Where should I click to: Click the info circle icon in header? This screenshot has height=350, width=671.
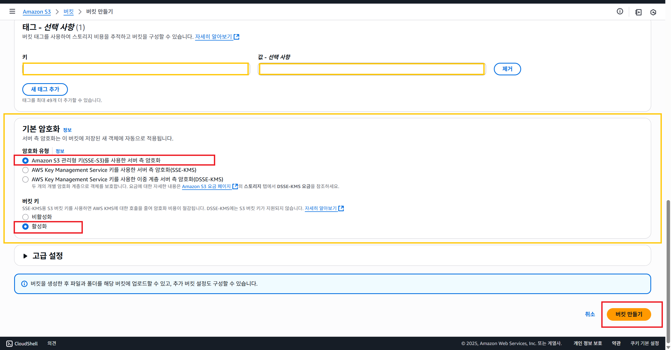click(x=620, y=11)
